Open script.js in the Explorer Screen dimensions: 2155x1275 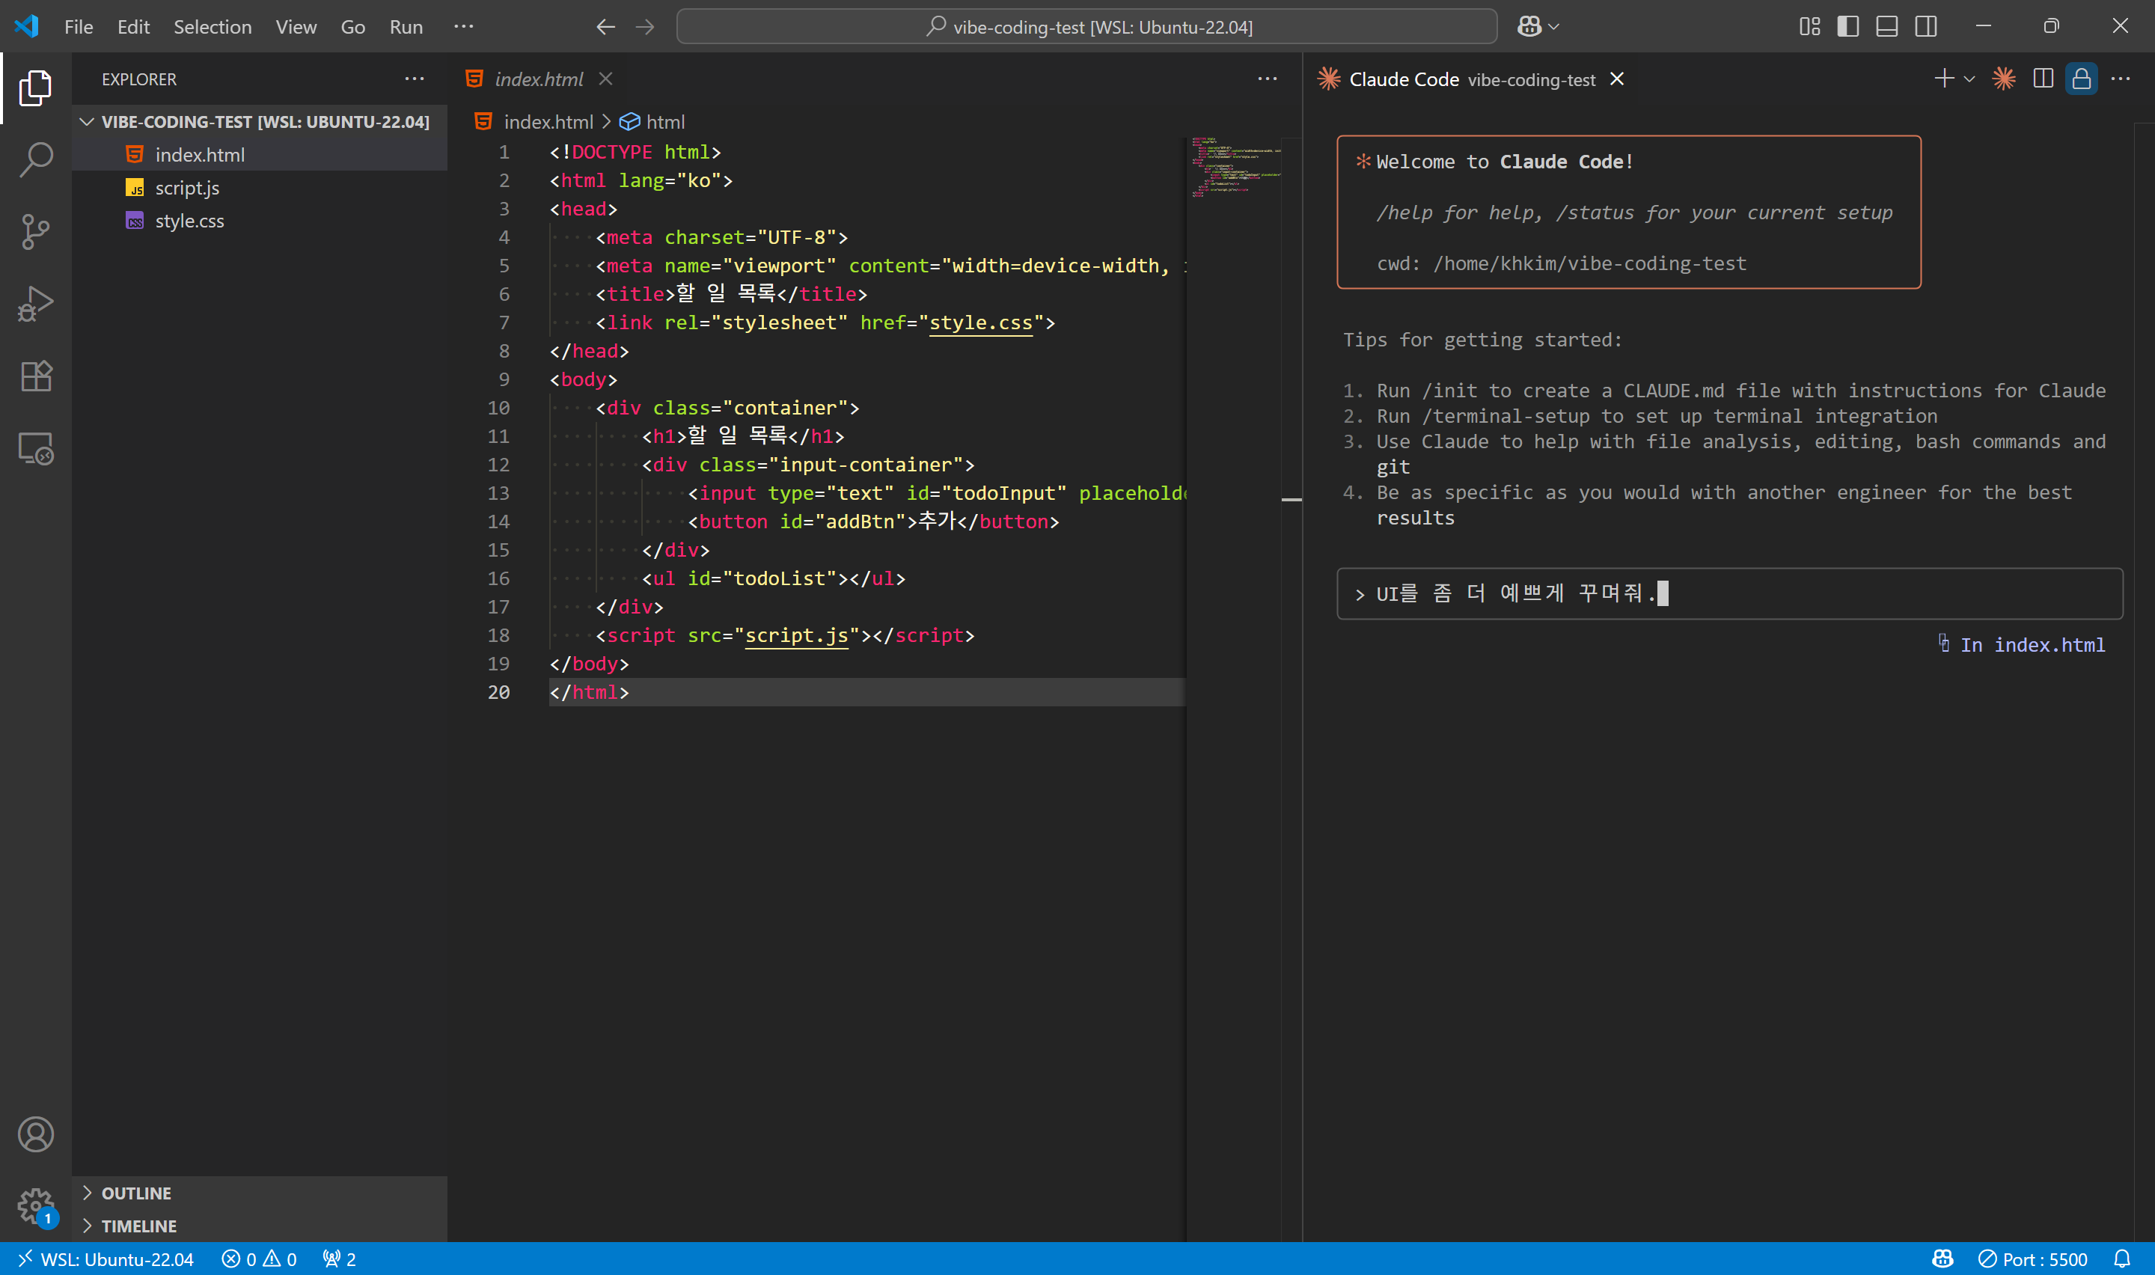pyautogui.click(x=186, y=188)
